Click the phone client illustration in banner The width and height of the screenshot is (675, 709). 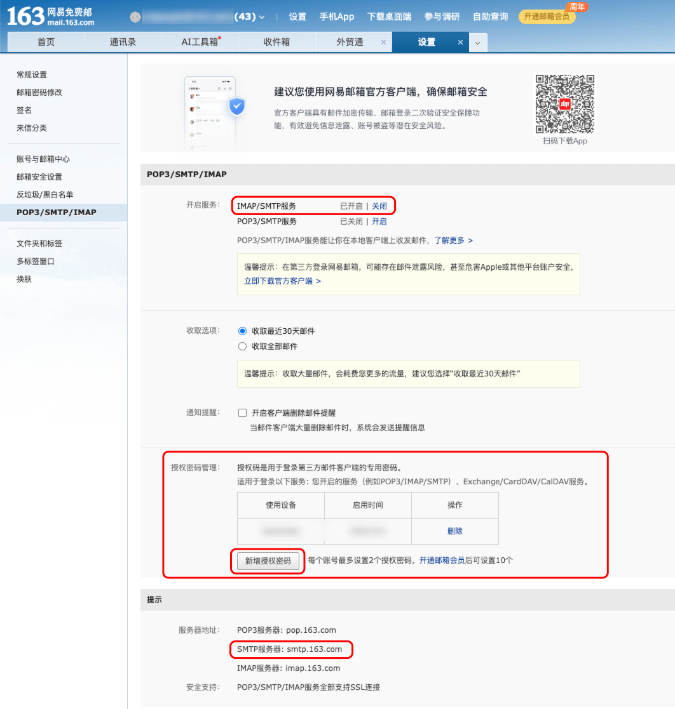click(215, 114)
